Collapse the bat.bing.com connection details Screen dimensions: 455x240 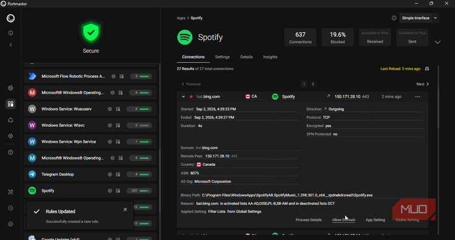183,97
